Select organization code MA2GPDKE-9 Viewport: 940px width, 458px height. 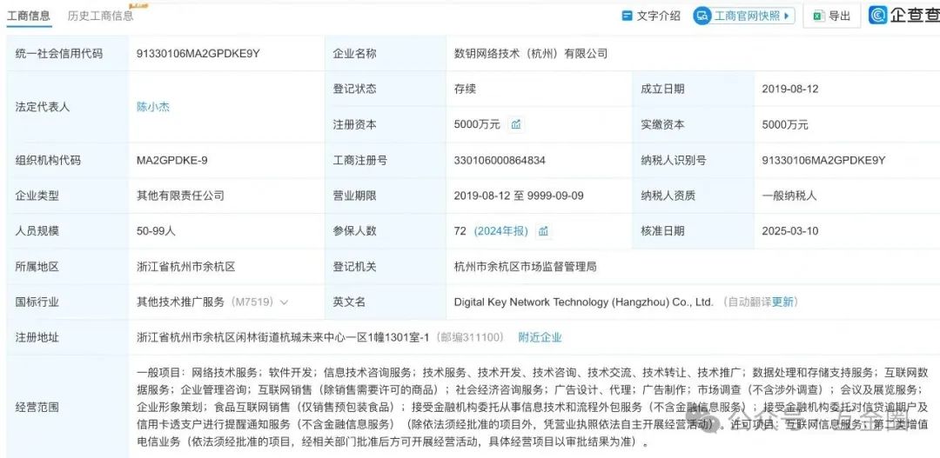pos(172,160)
